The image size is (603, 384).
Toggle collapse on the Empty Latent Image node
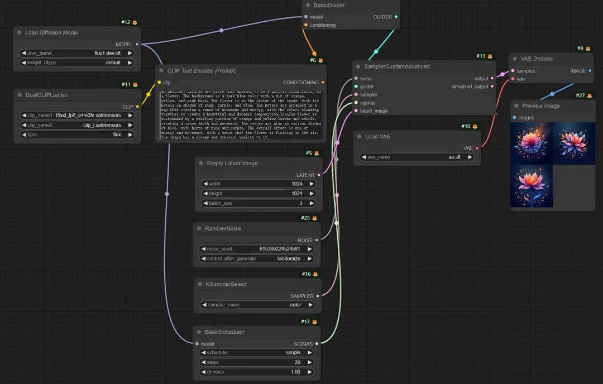tap(201, 164)
